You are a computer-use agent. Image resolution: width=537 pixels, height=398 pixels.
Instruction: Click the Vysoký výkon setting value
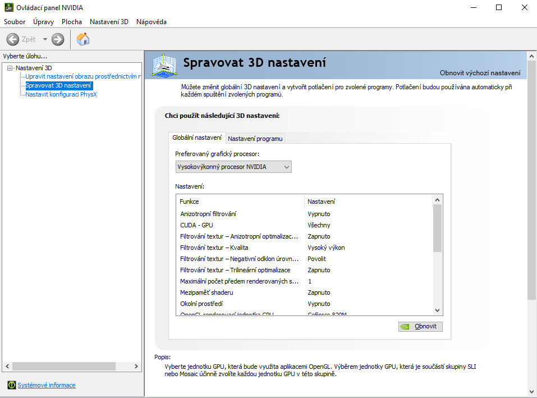point(326,248)
